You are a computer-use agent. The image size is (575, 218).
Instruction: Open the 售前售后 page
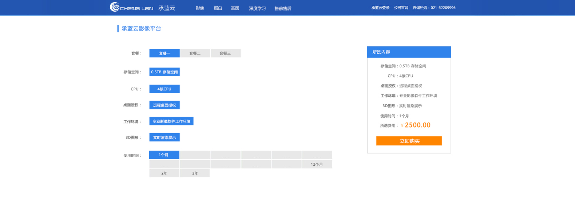coord(283,8)
